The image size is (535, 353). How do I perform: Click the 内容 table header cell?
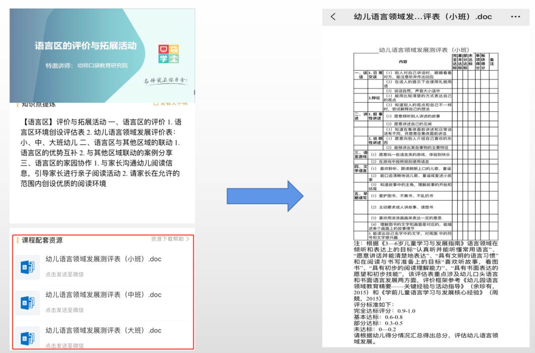[x=403, y=62]
